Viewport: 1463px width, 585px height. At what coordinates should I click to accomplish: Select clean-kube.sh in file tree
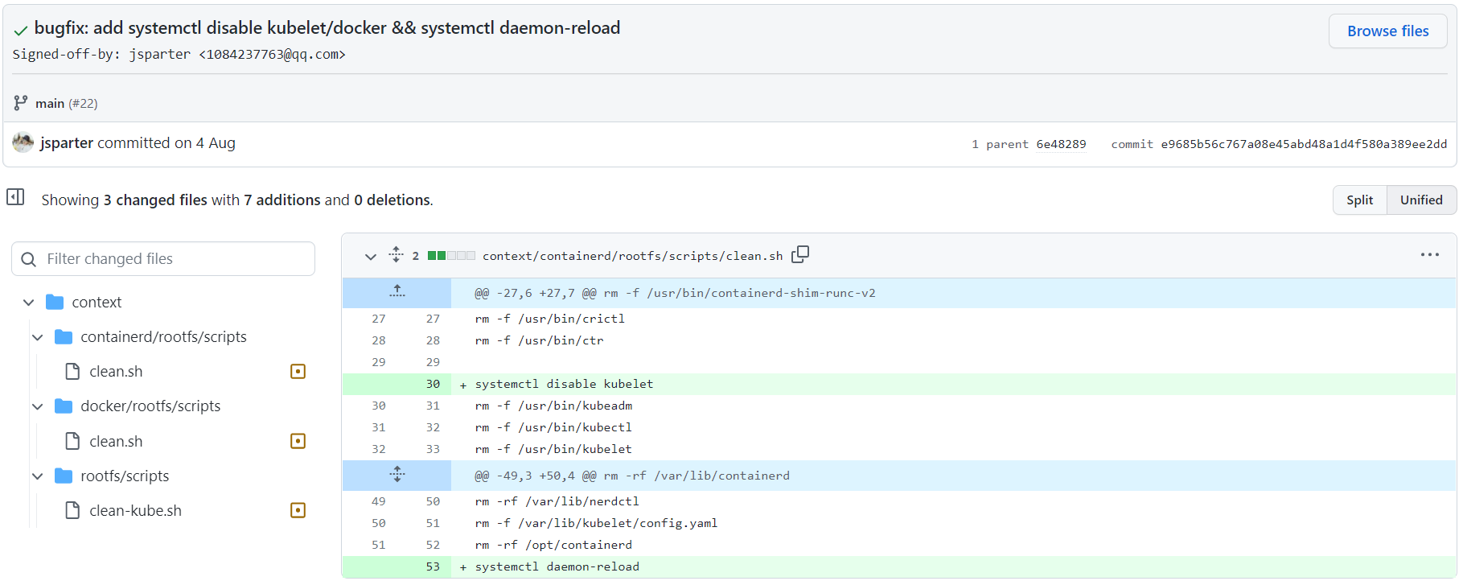(135, 511)
